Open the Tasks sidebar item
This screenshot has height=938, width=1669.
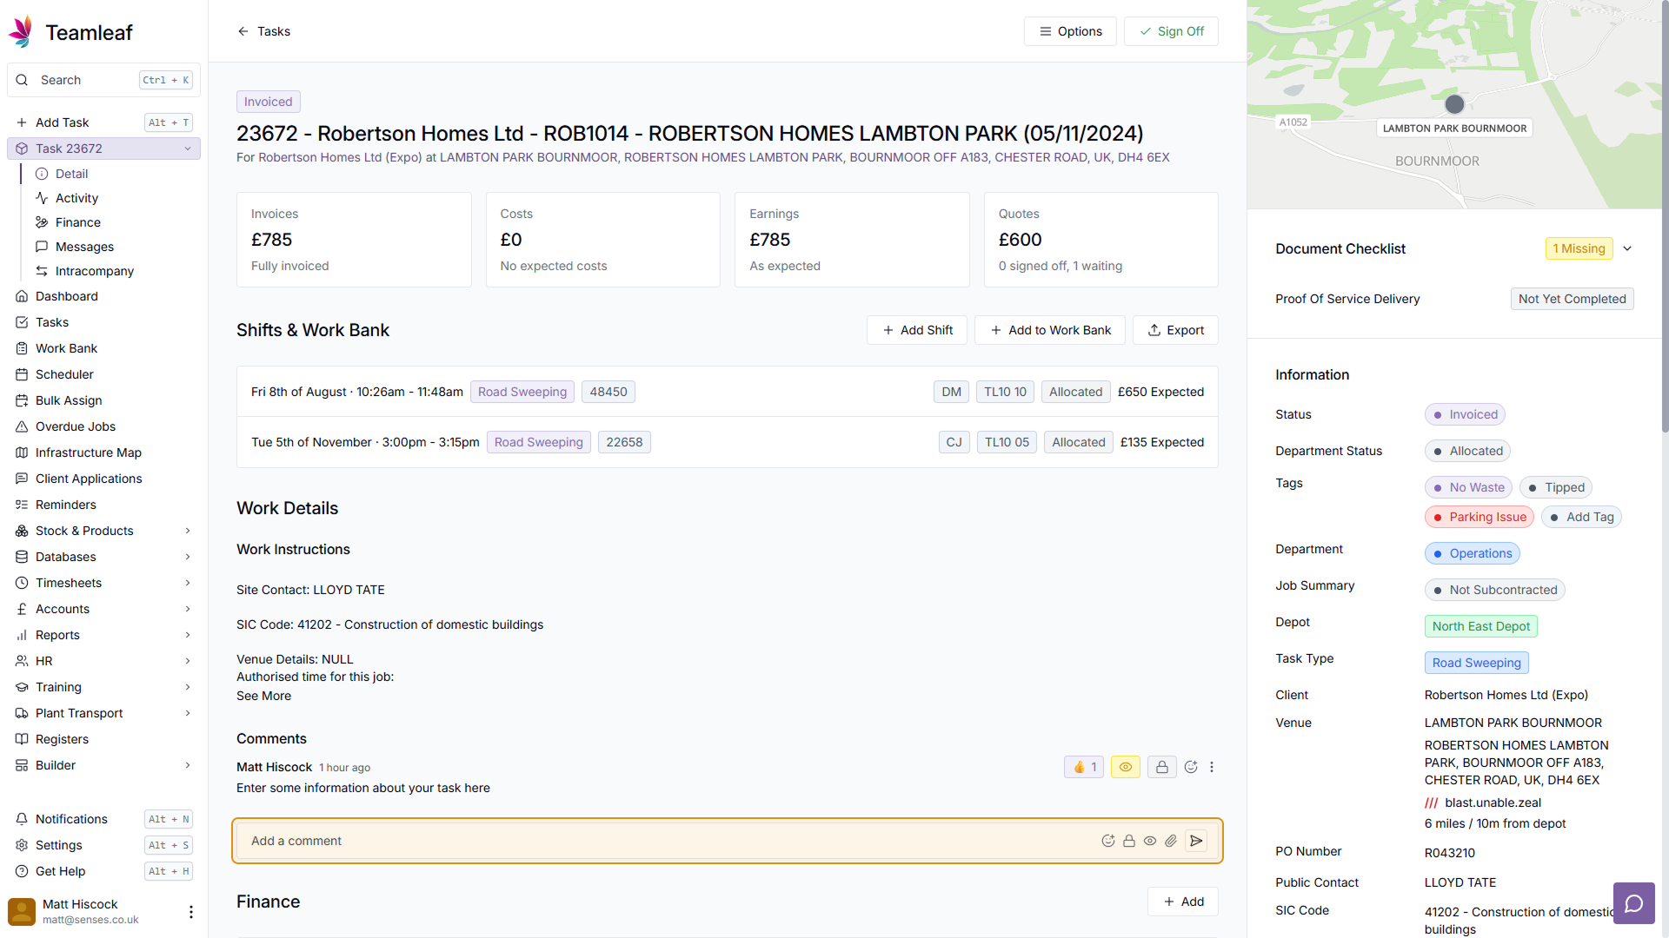tap(103, 322)
